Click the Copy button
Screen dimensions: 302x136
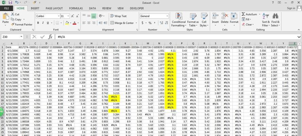[x=16, y=19]
